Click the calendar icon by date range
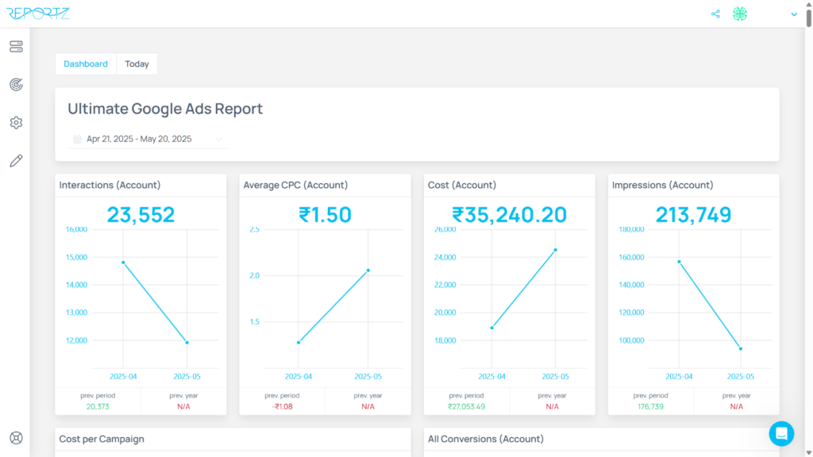Screen dimensions: 813x457 tap(77, 139)
